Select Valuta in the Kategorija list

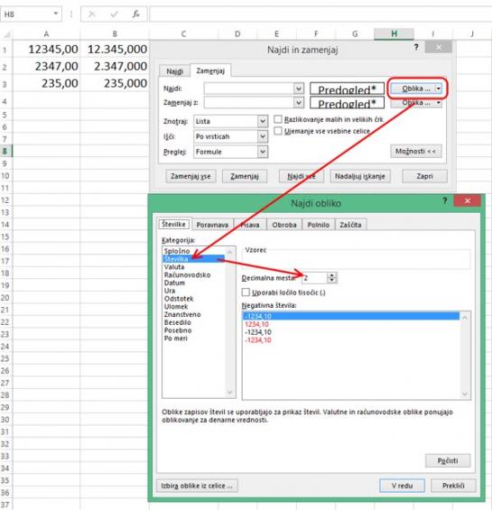point(174,267)
